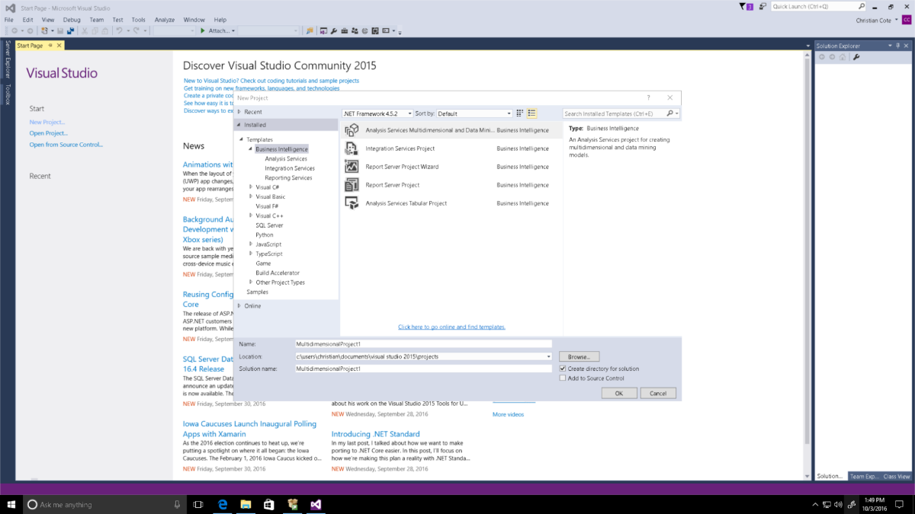Switch to the Team Explorer tab
Screen dimensions: 915x514
[863, 477]
